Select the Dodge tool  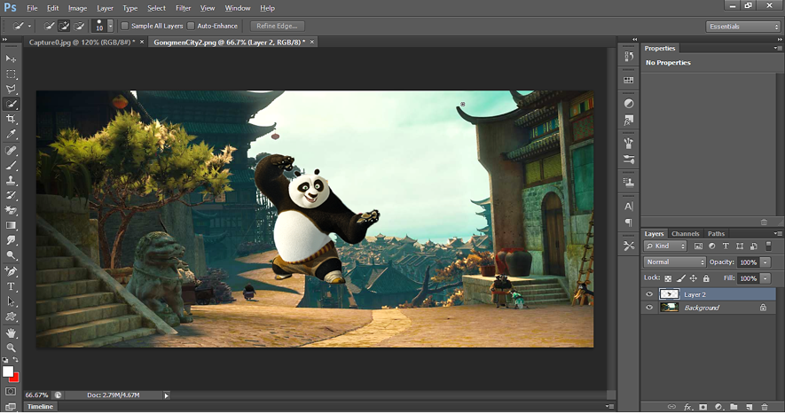pos(11,255)
